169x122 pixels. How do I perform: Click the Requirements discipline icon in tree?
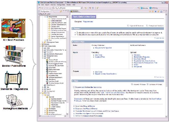(x=47, y=17)
